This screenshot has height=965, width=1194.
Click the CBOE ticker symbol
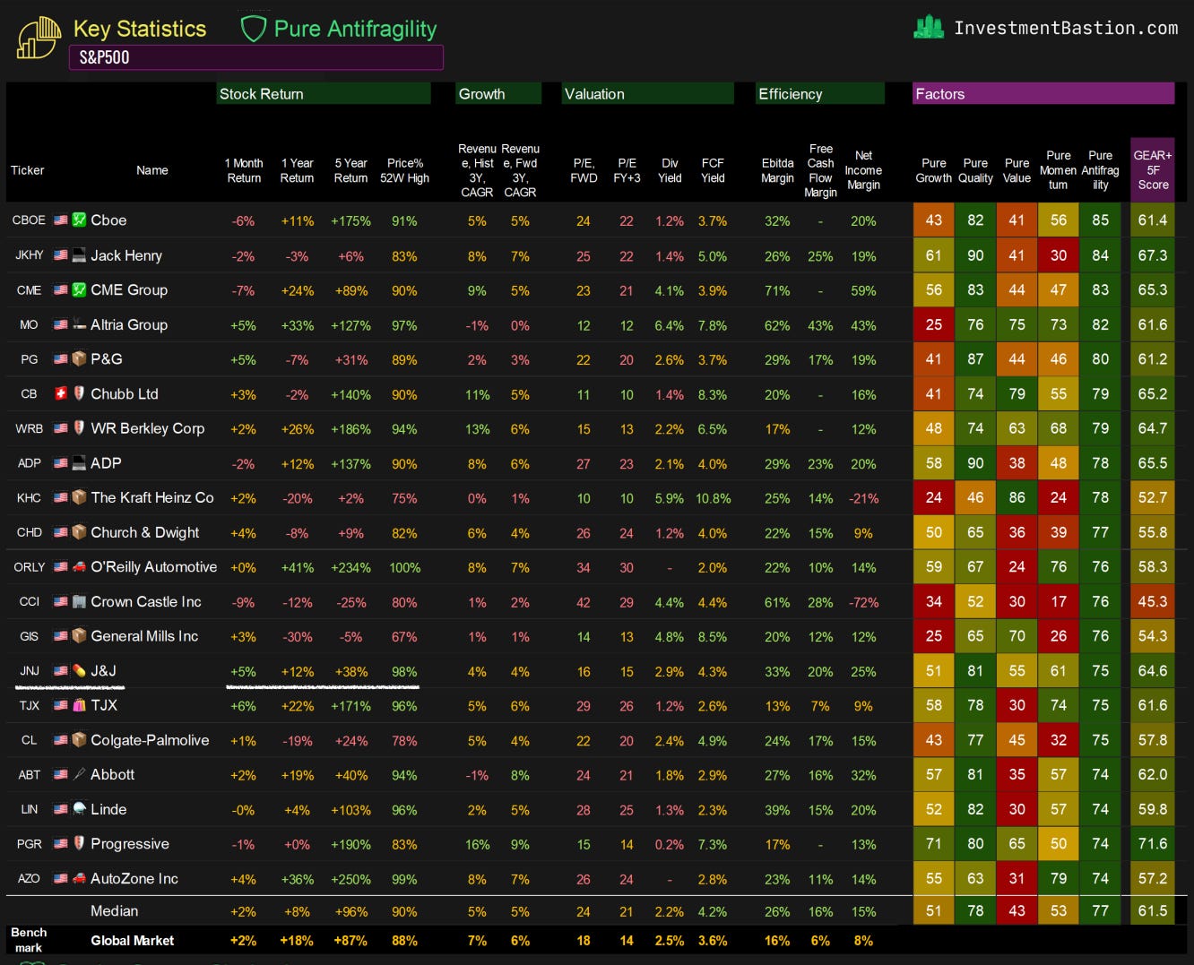click(29, 220)
